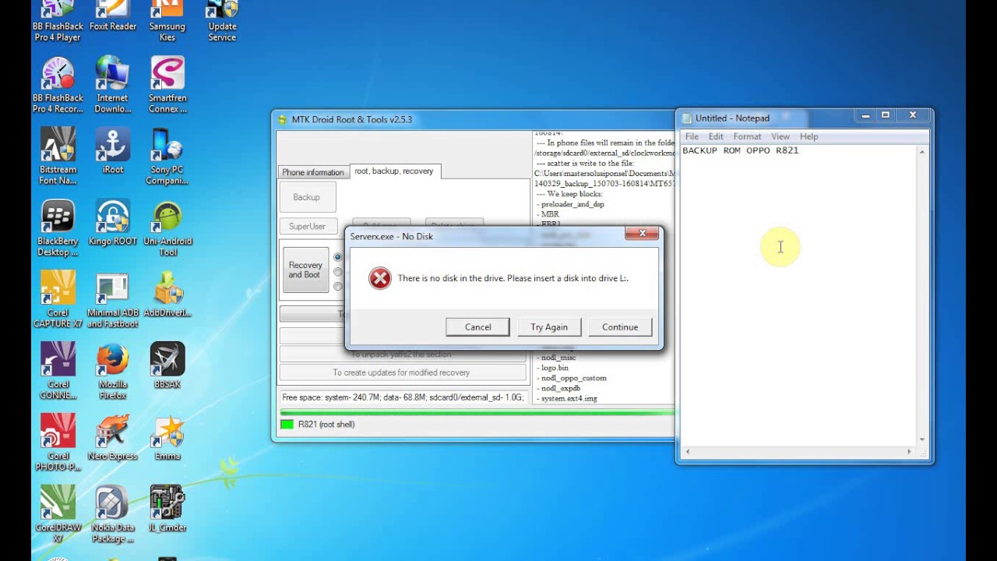Launch Mozilla Firefox from the desktop
The image size is (997, 561).
[112, 372]
